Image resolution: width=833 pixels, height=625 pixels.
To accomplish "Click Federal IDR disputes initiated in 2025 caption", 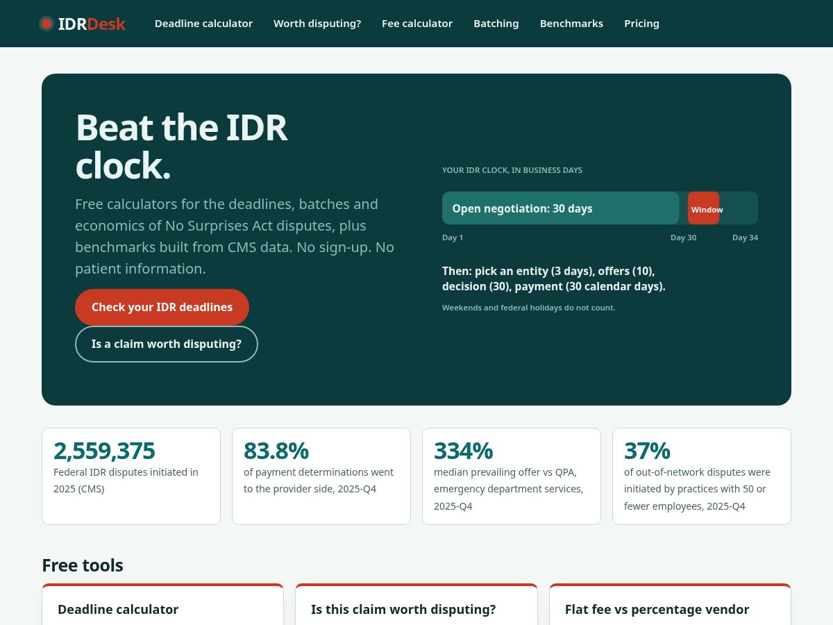I will pyautogui.click(x=126, y=481).
